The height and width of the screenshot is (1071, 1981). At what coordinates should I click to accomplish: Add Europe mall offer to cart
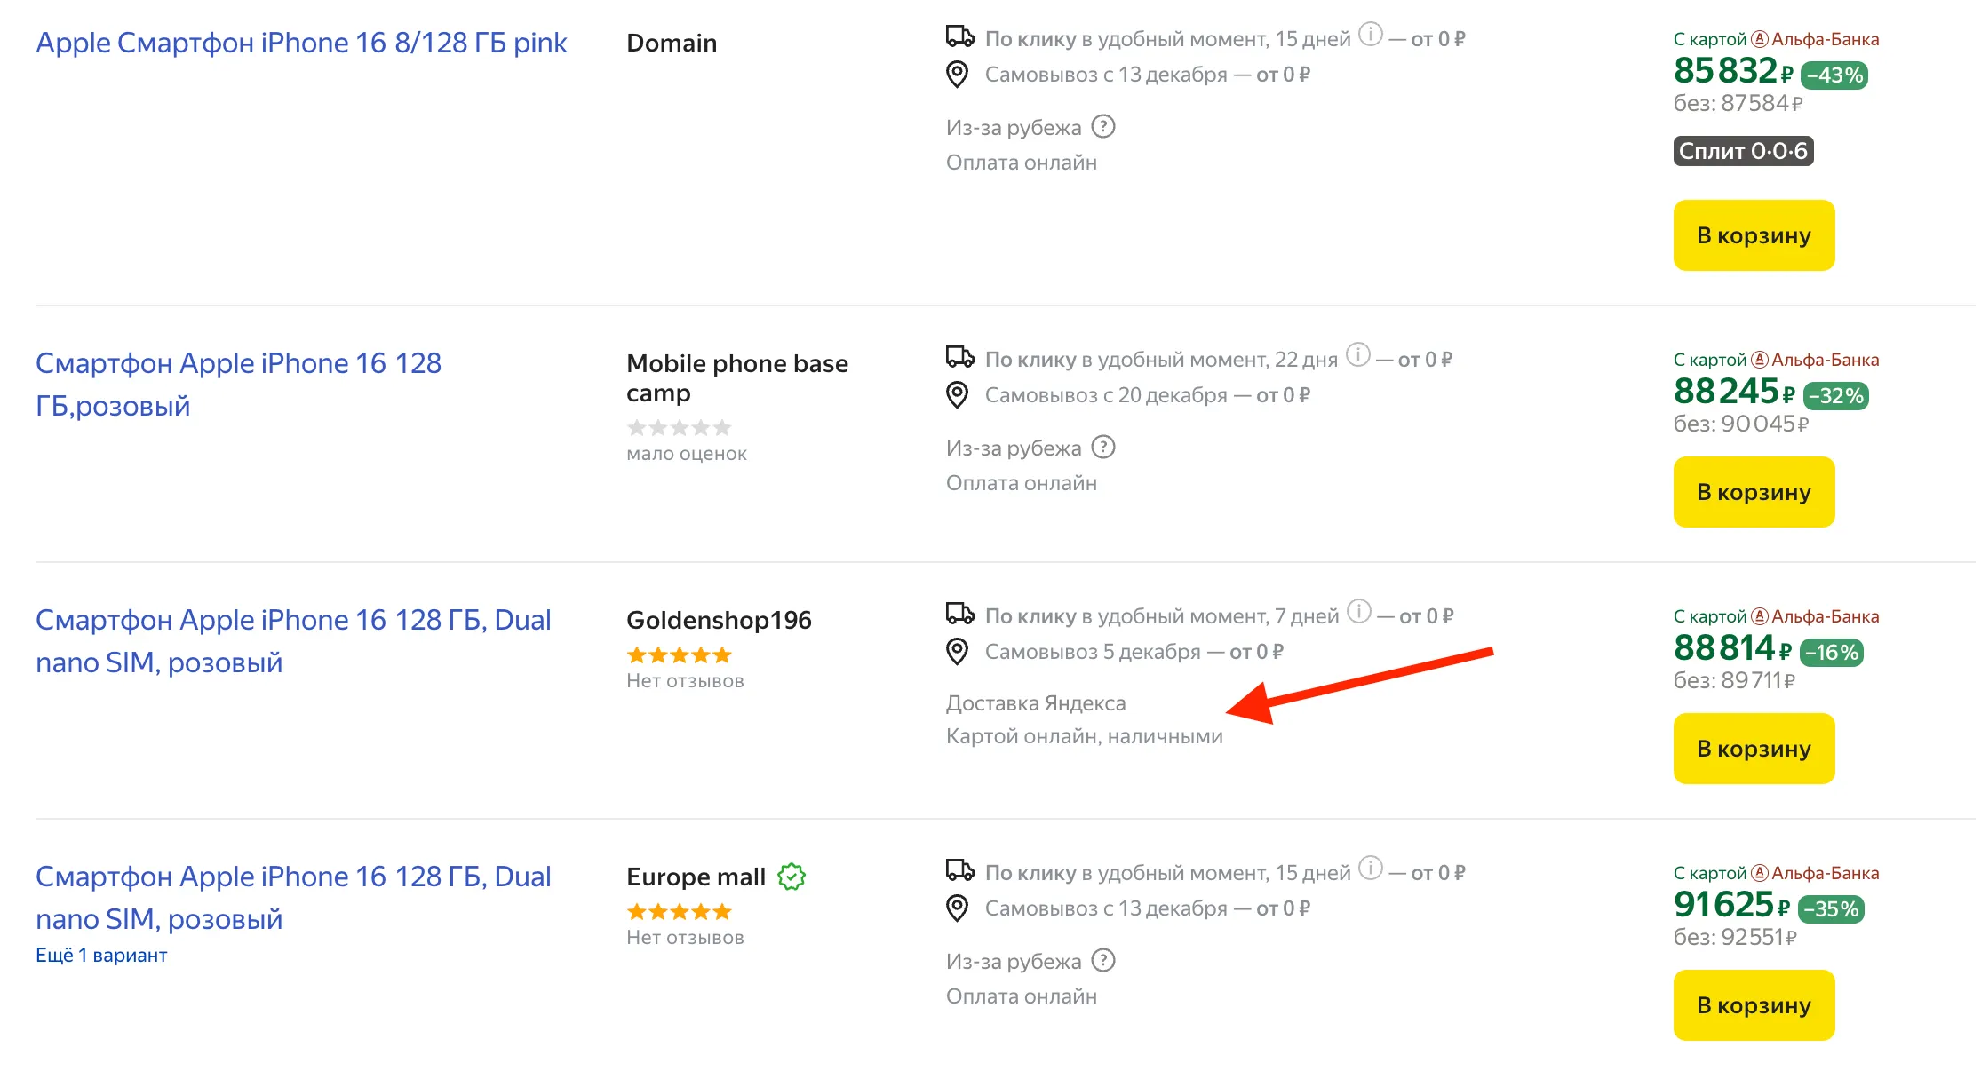[x=1753, y=1005]
